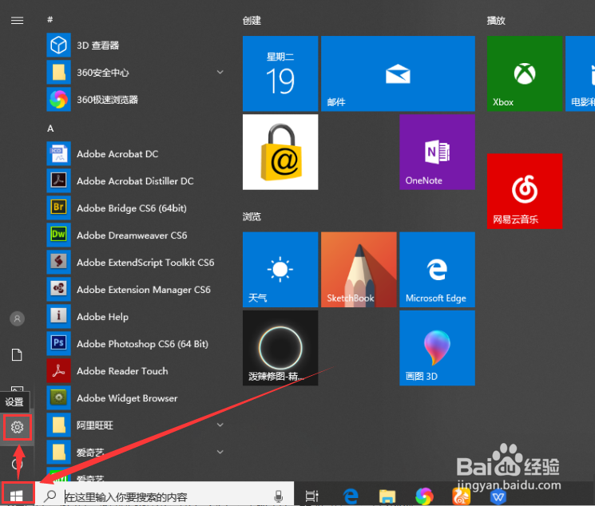Screen dimensions: 595x506
Task: Open Edge browser from the taskbar
Action: 351,496
